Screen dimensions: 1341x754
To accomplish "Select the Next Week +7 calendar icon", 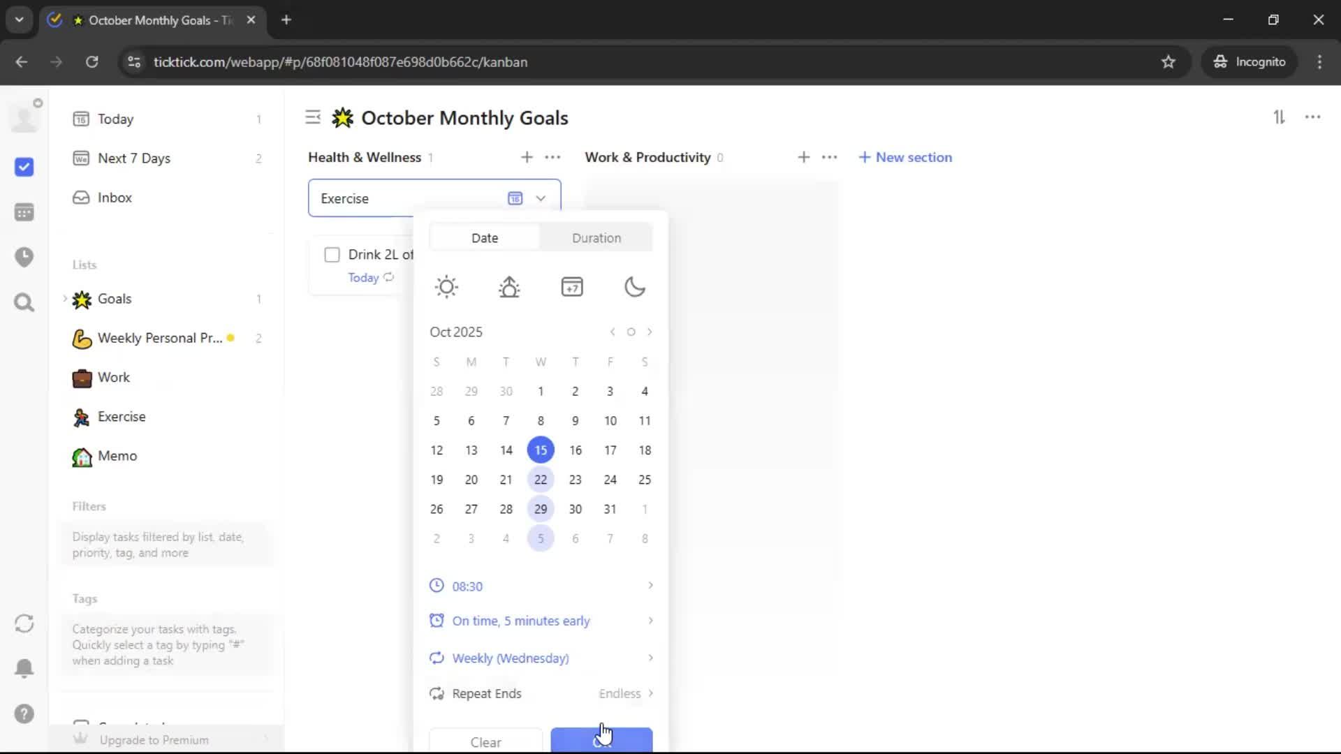I will (572, 287).
